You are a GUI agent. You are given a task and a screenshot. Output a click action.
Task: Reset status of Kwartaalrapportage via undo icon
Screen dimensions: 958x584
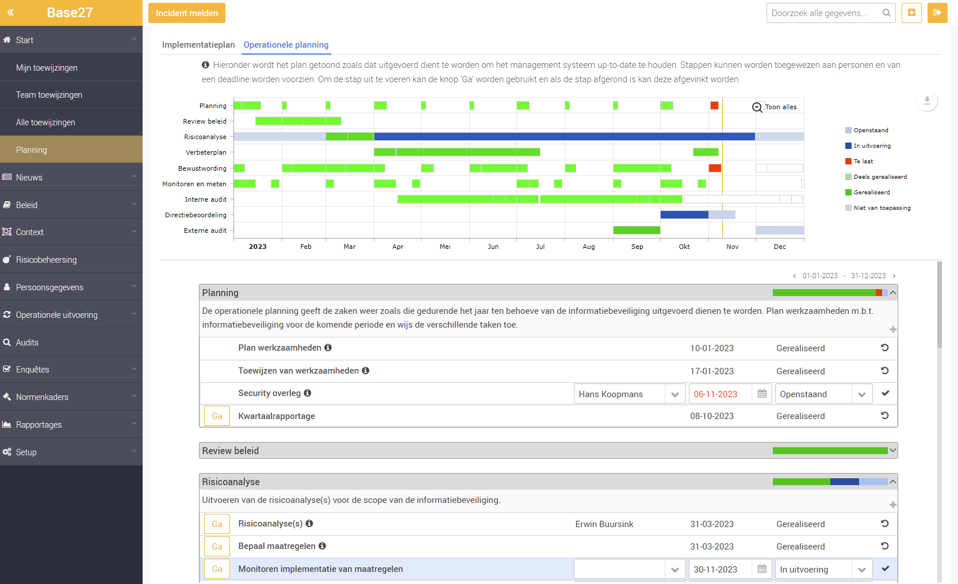point(885,416)
